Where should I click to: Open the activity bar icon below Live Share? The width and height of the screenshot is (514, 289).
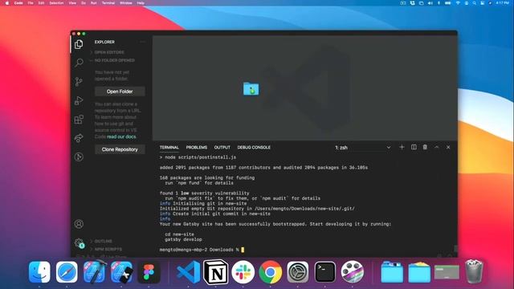click(79, 157)
